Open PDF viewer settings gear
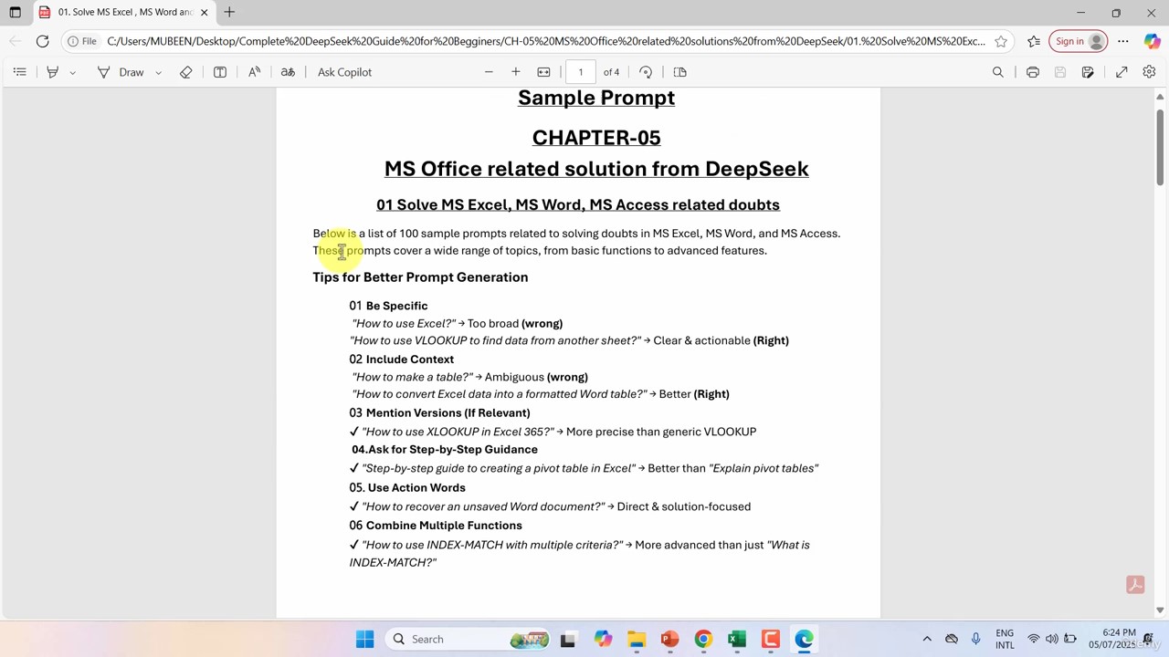 1149,72
